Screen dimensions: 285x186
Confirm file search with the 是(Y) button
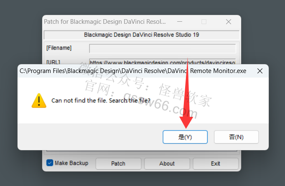pyautogui.click(x=185, y=137)
